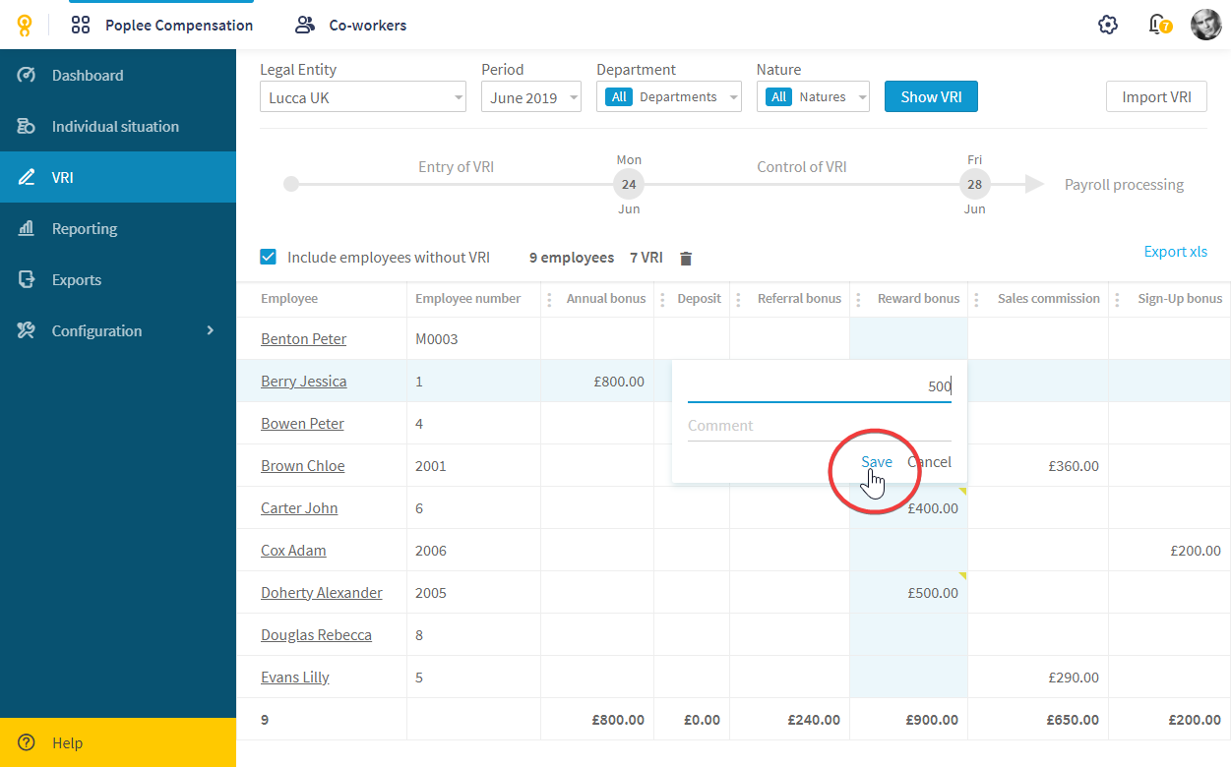Click the Mon 24 Jun timeline marker

[629, 184]
